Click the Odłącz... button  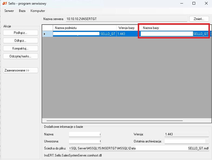pos(21,41)
